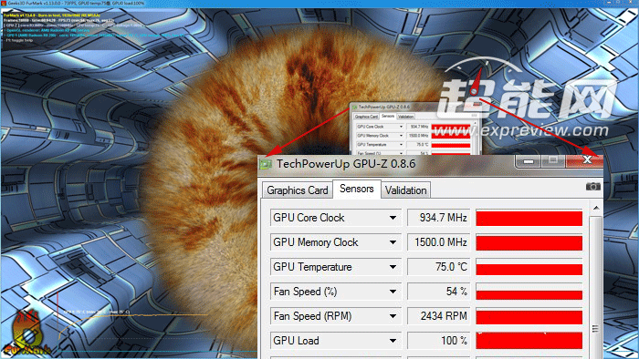Click the 2434 RPM fan speed value
Screen dimensions: 639x359
pyautogui.click(x=438, y=316)
